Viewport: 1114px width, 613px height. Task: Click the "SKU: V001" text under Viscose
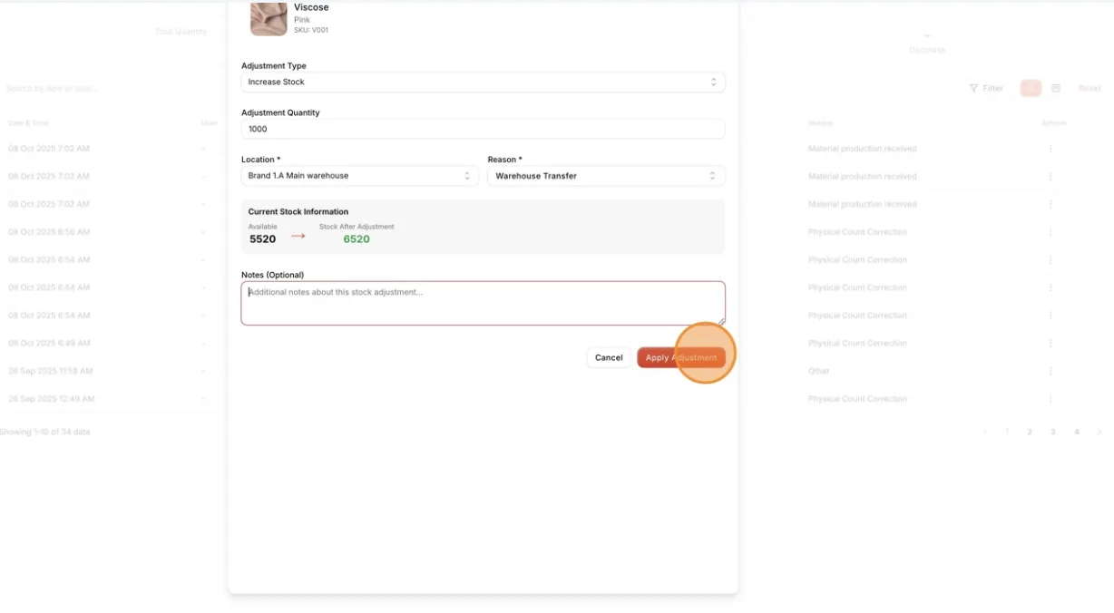tap(311, 30)
